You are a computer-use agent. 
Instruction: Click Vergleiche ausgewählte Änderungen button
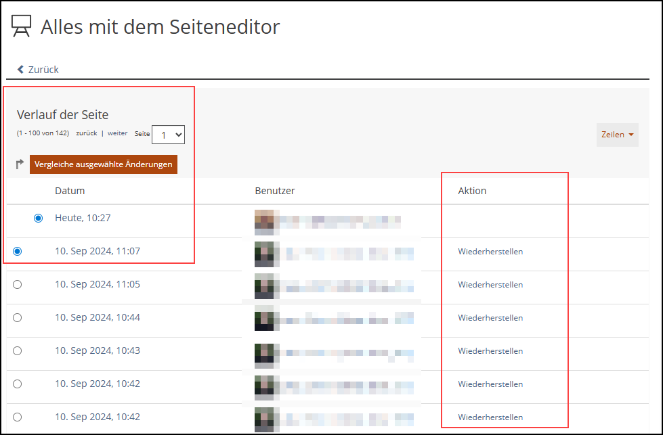(x=104, y=164)
